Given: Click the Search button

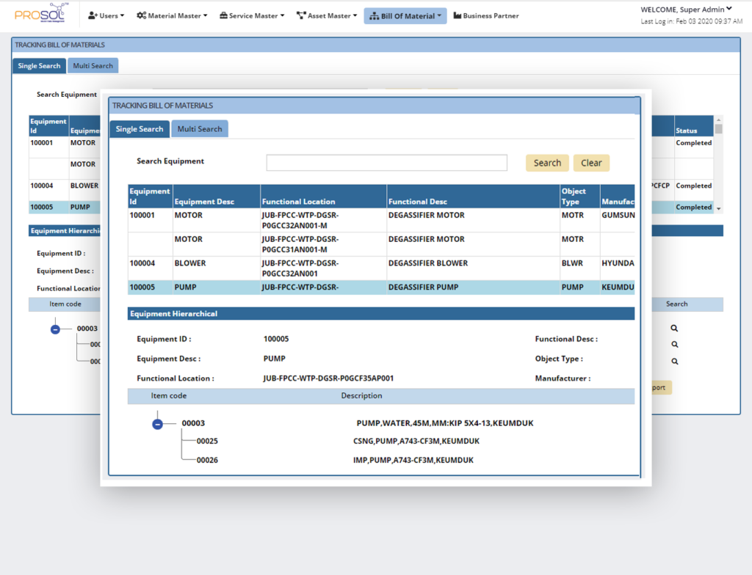Looking at the screenshot, I should tap(546, 163).
